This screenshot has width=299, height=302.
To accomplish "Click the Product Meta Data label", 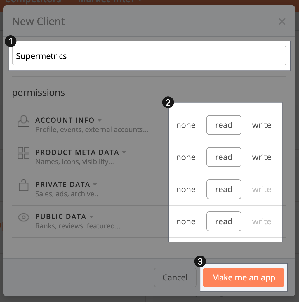I will point(77,152).
